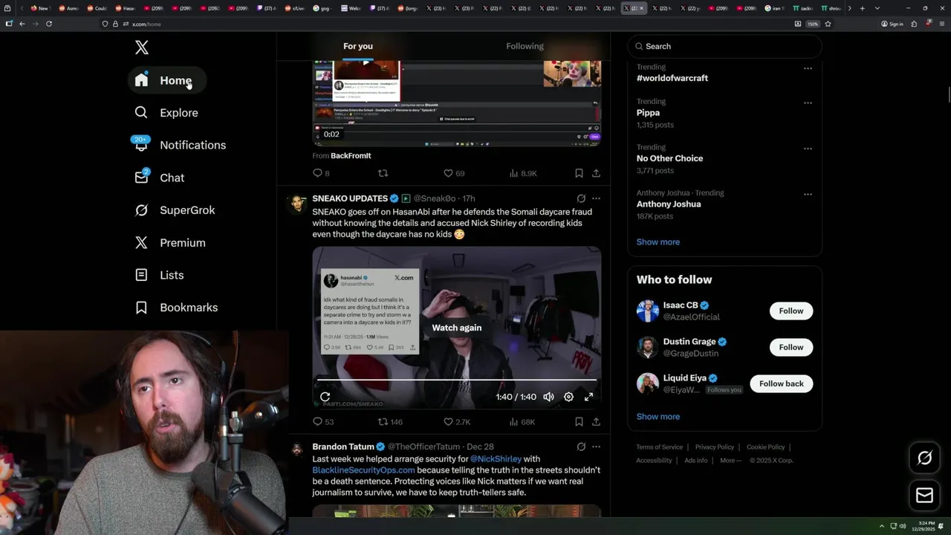The height and width of the screenshot is (535, 951).
Task: View 68K views analytics on SNEAKO post
Action: 522,422
